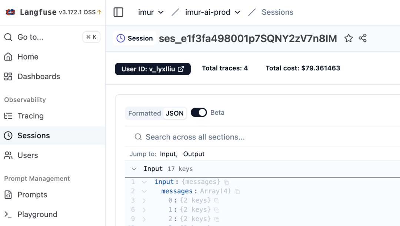
Task: Toggle the Beta switch
Action: (x=199, y=112)
